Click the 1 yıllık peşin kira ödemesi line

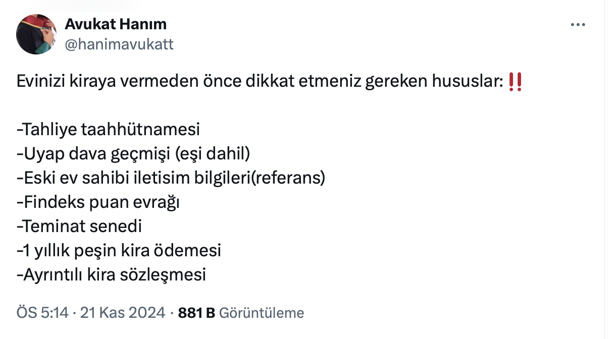click(119, 250)
